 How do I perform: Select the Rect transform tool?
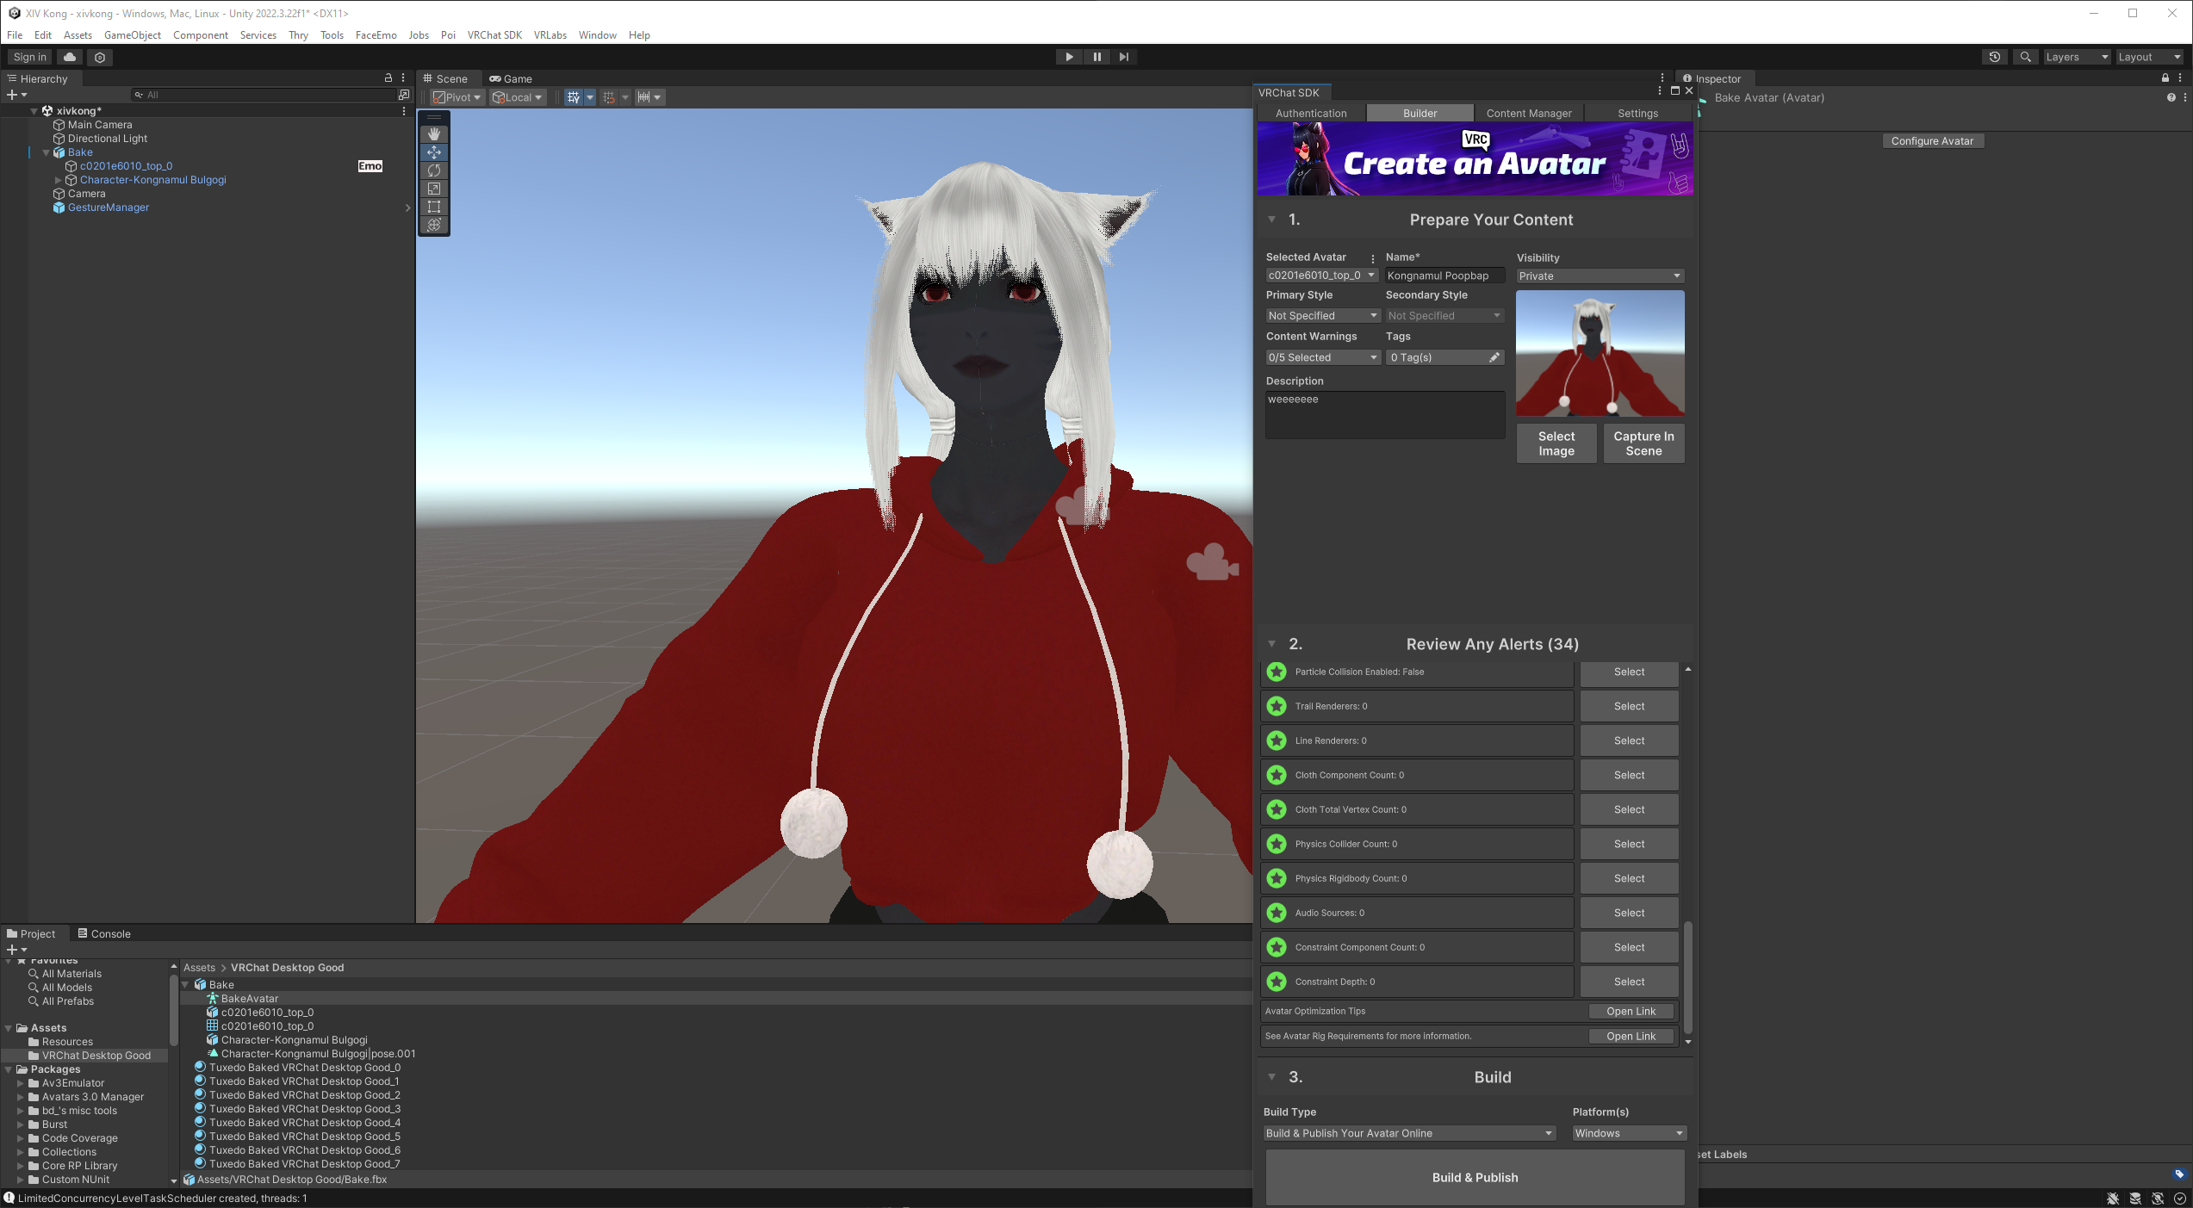434,207
